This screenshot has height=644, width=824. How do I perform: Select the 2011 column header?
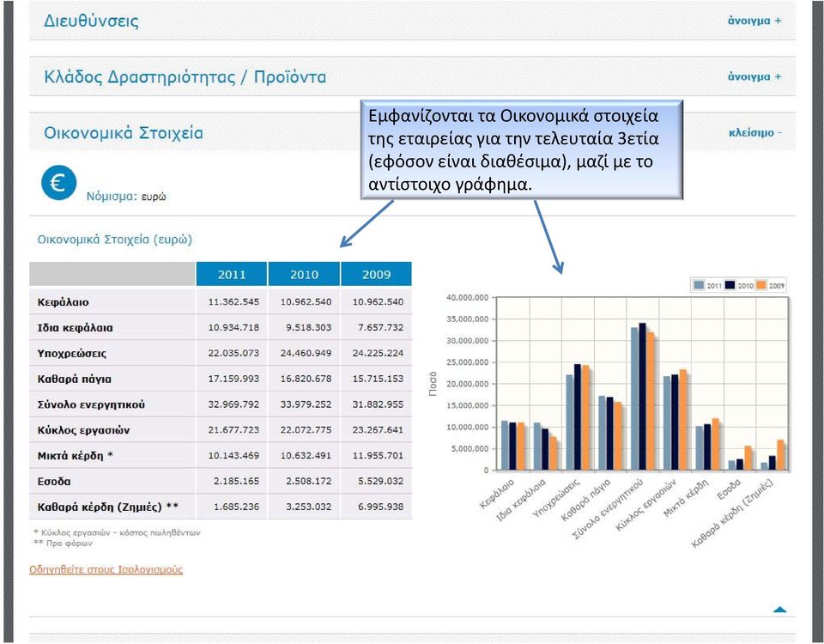(x=232, y=275)
